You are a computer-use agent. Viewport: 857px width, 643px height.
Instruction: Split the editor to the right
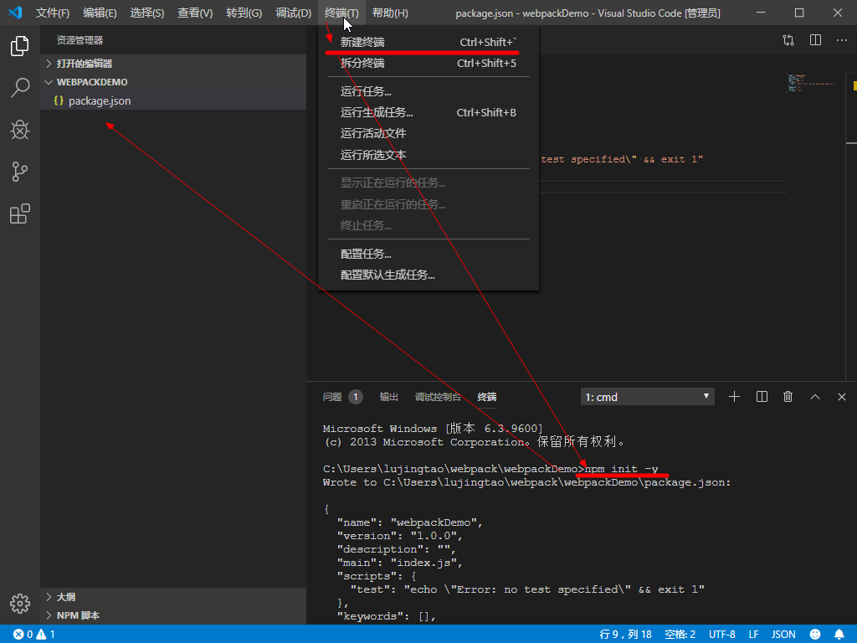[x=815, y=40]
